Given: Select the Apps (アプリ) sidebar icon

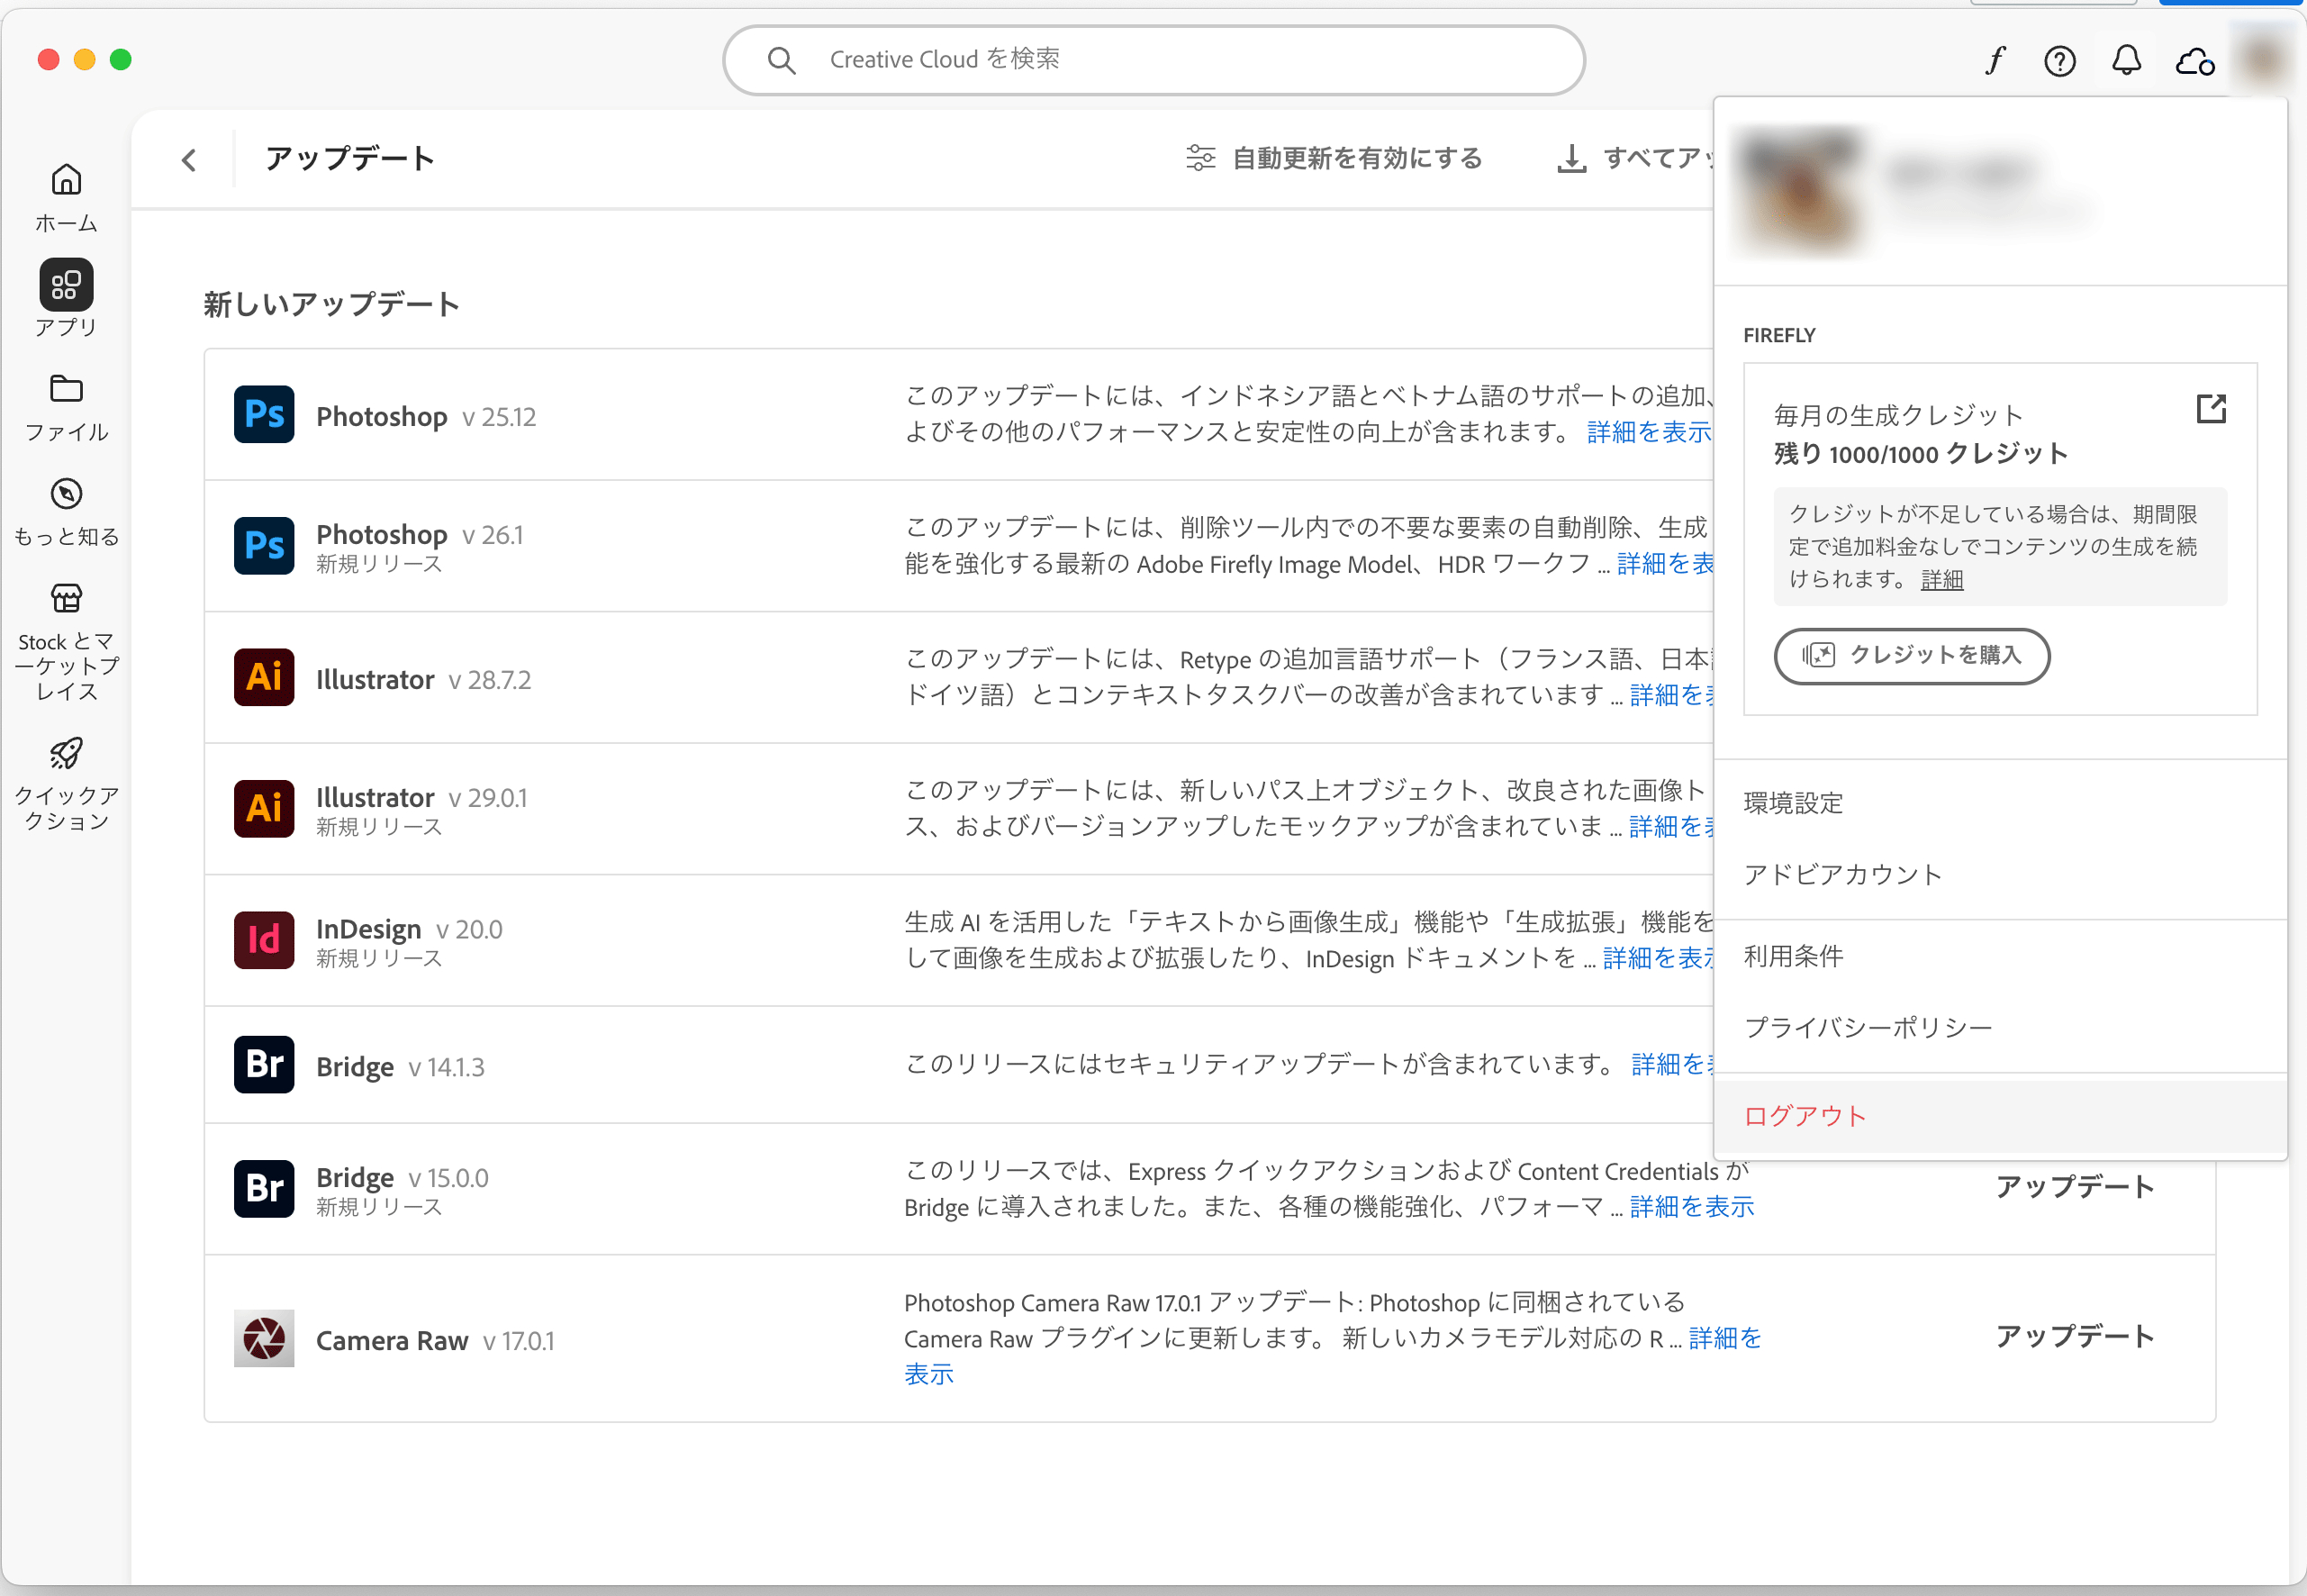Looking at the screenshot, I should [66, 285].
